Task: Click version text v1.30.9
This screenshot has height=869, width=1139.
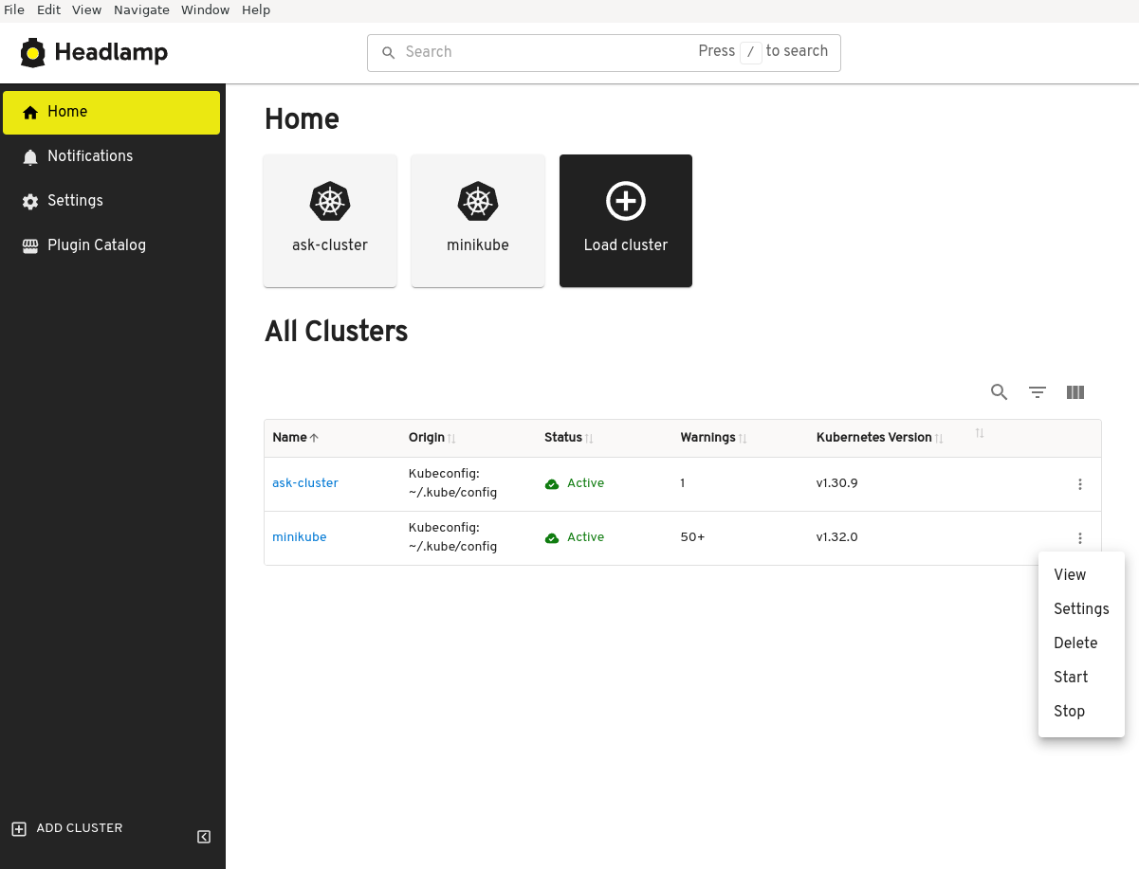Action: tap(837, 483)
